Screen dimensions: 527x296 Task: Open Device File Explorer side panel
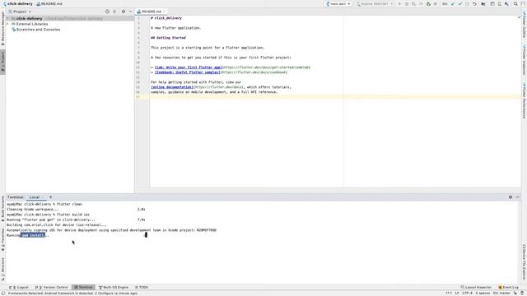pyautogui.click(x=524, y=261)
